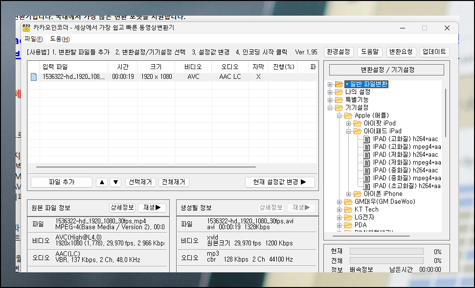The height and width of the screenshot is (288, 475).
Task: Click preset icon of IPAD (중화질) mpeg4+aa
Action: pyautogui.click(x=367, y=178)
